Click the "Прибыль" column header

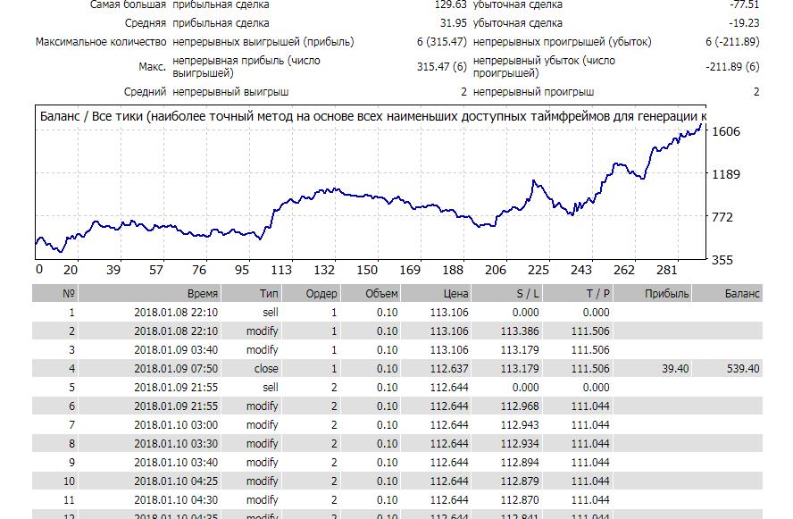point(667,293)
